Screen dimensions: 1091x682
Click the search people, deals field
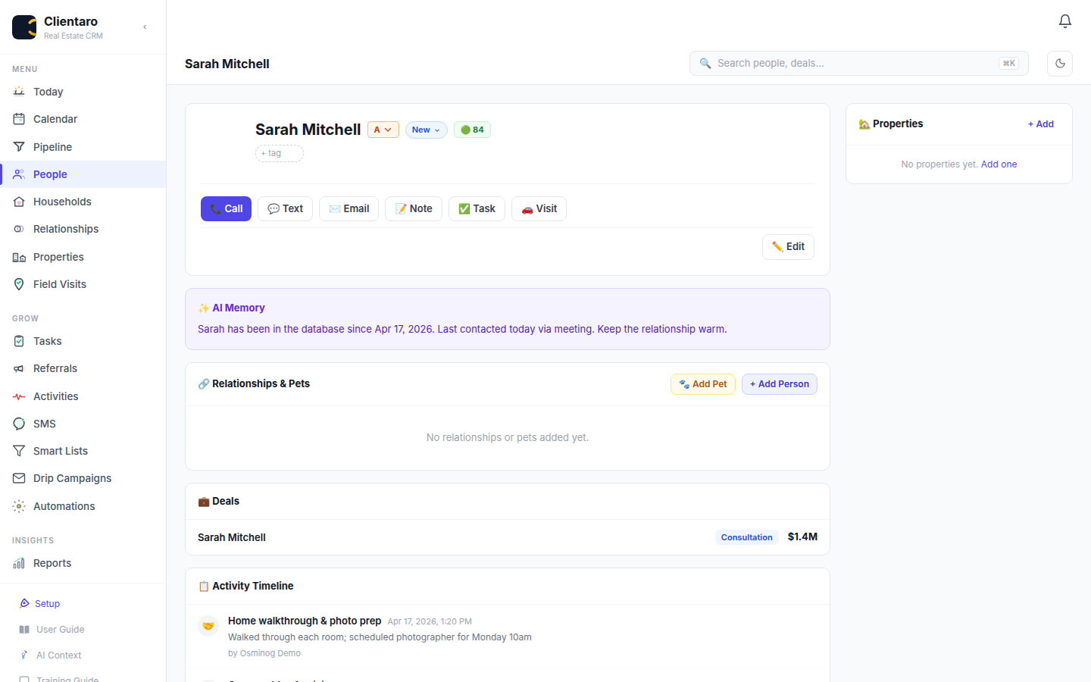tap(858, 63)
